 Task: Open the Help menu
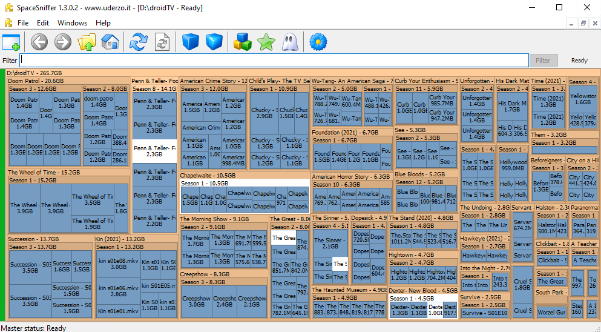pos(103,23)
